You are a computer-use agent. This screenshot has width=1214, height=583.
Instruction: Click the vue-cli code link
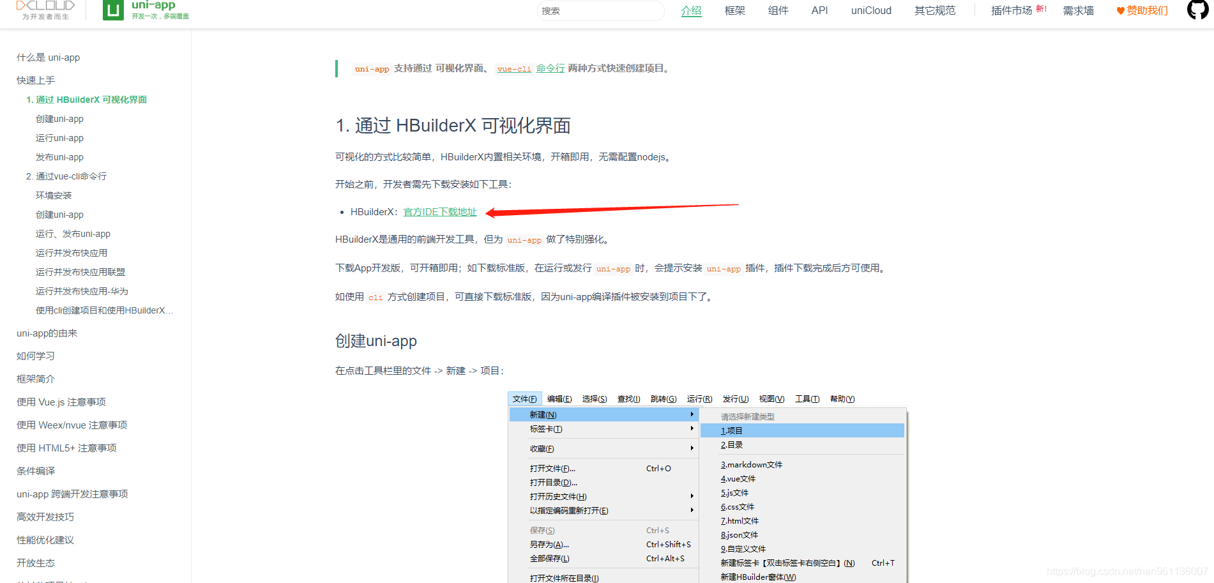tap(514, 69)
